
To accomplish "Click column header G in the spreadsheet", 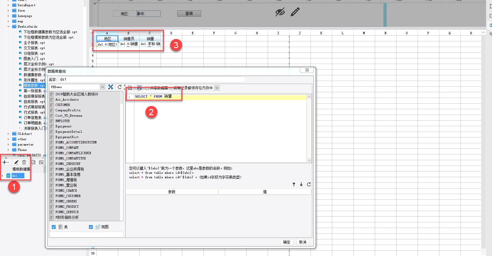I will [236, 33].
